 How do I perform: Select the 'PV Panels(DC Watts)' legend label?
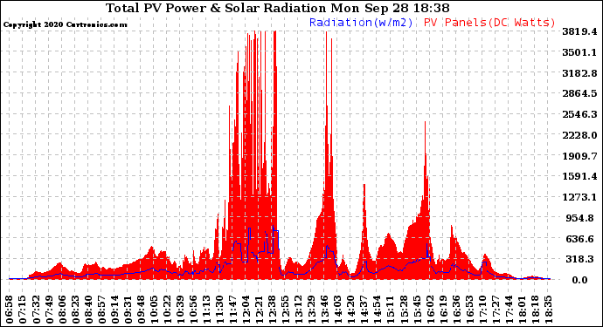click(x=489, y=23)
